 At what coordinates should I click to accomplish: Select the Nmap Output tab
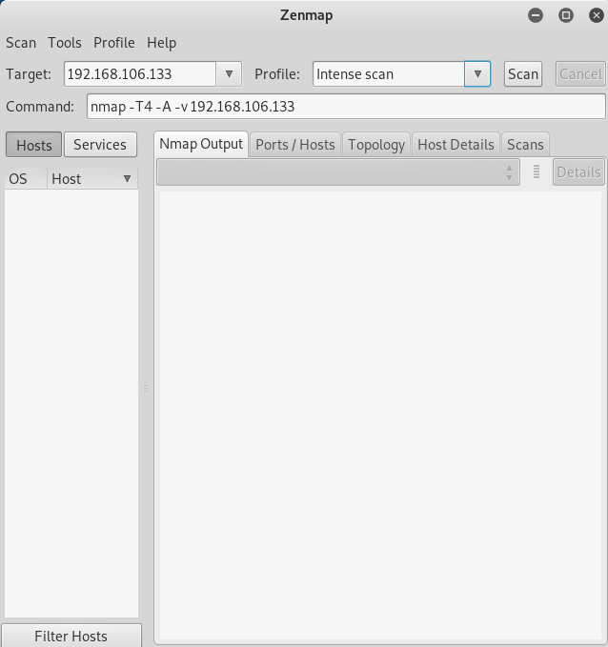[201, 144]
